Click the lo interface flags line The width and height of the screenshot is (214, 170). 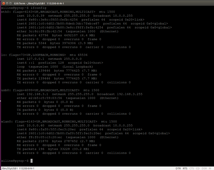[44, 55]
